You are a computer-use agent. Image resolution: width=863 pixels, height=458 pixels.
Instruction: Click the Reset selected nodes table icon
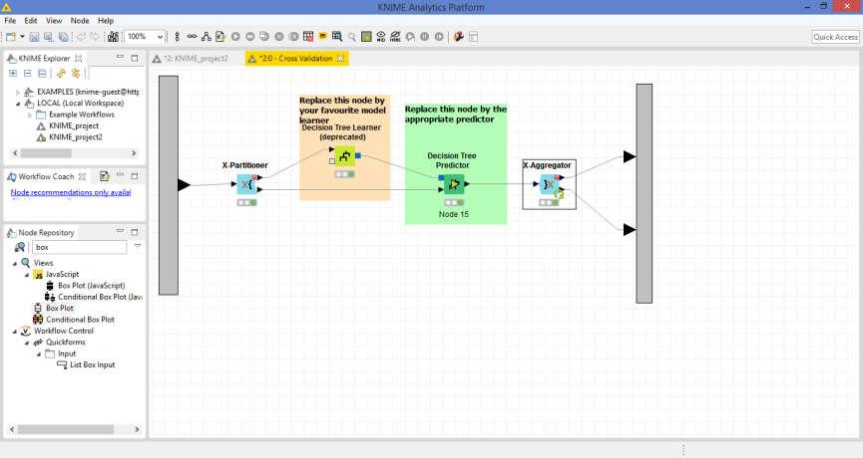[308, 37]
